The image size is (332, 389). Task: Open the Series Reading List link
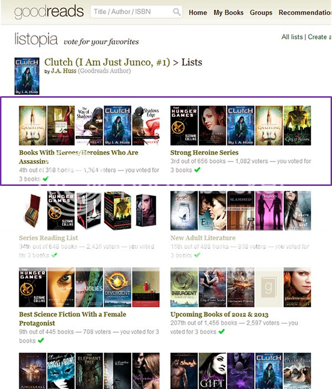pyautogui.click(x=48, y=238)
